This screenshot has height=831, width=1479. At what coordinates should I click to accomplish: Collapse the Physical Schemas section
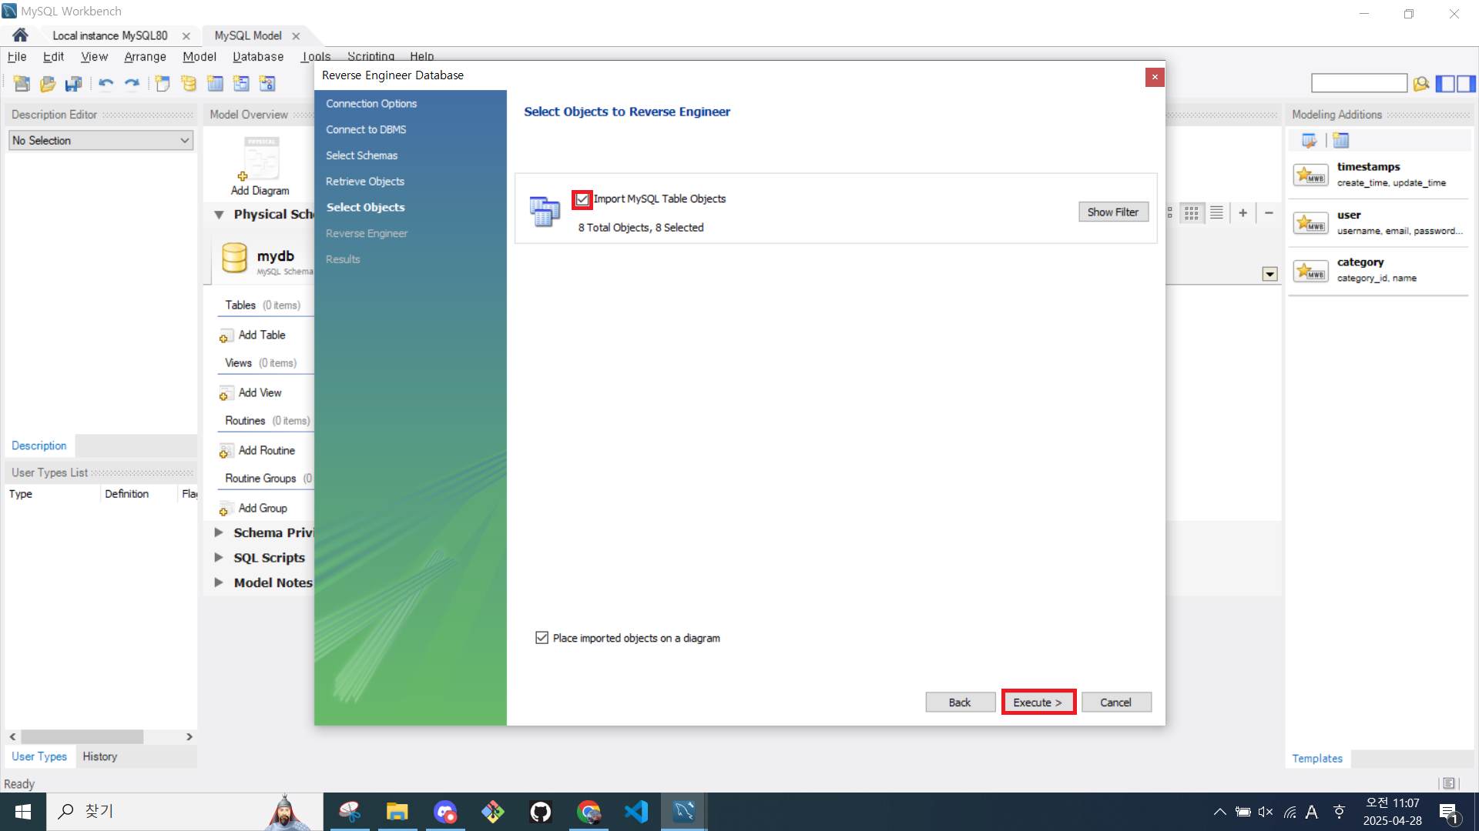point(219,215)
